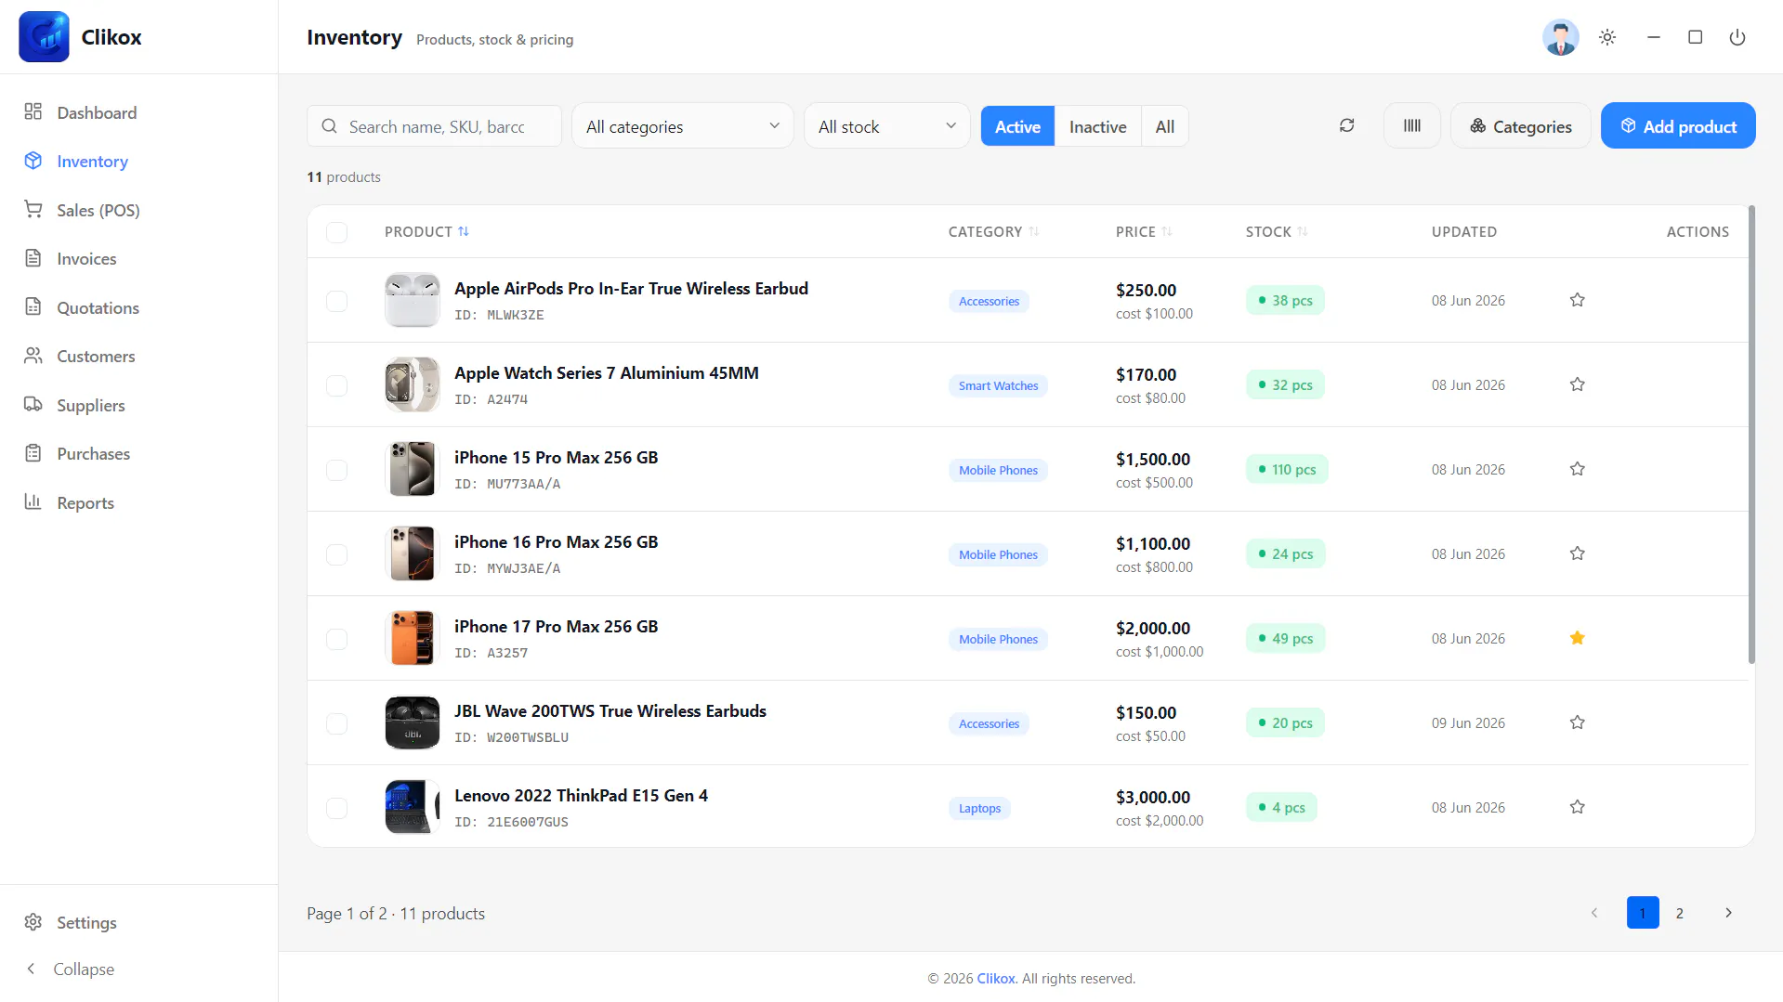Select all products header checkbox
The image size is (1783, 1002).
(337, 232)
